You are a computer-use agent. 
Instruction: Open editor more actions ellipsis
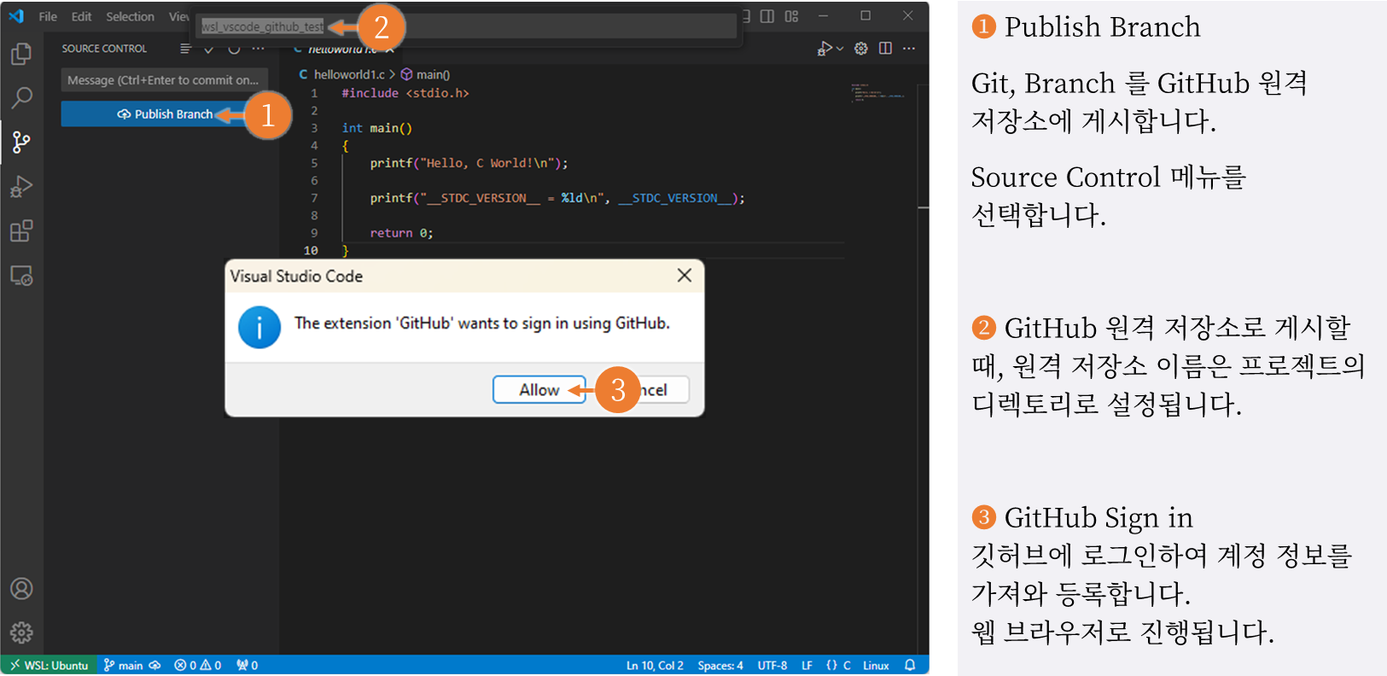909,49
